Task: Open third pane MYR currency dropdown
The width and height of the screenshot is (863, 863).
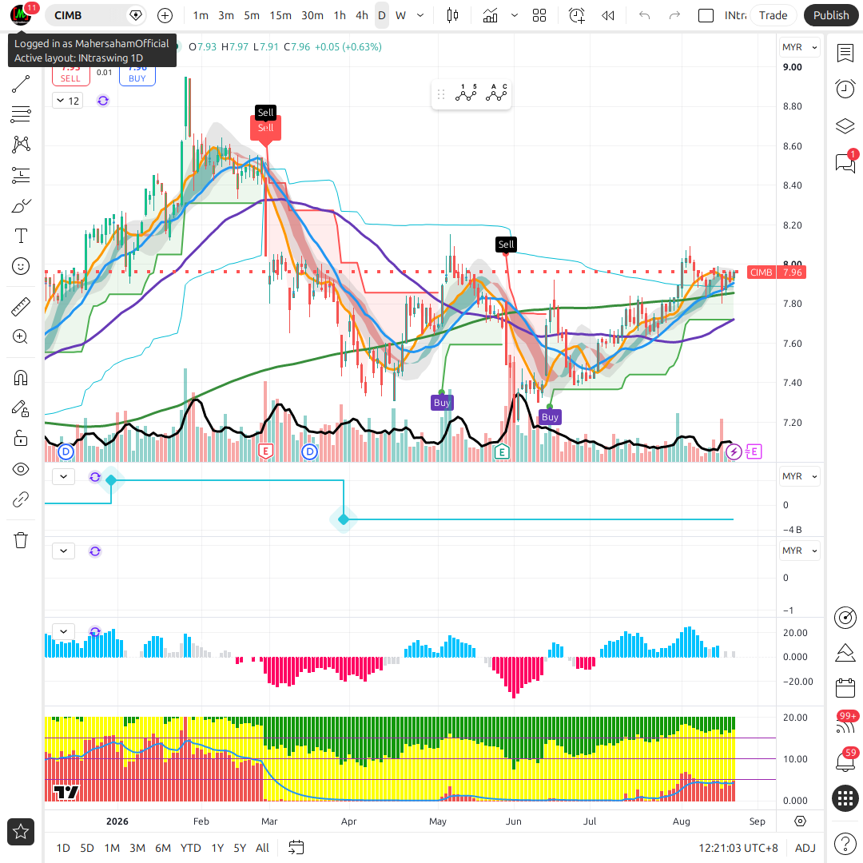Action: (x=799, y=551)
